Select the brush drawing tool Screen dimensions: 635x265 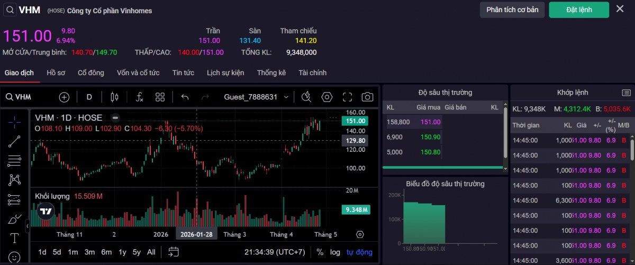(14, 219)
